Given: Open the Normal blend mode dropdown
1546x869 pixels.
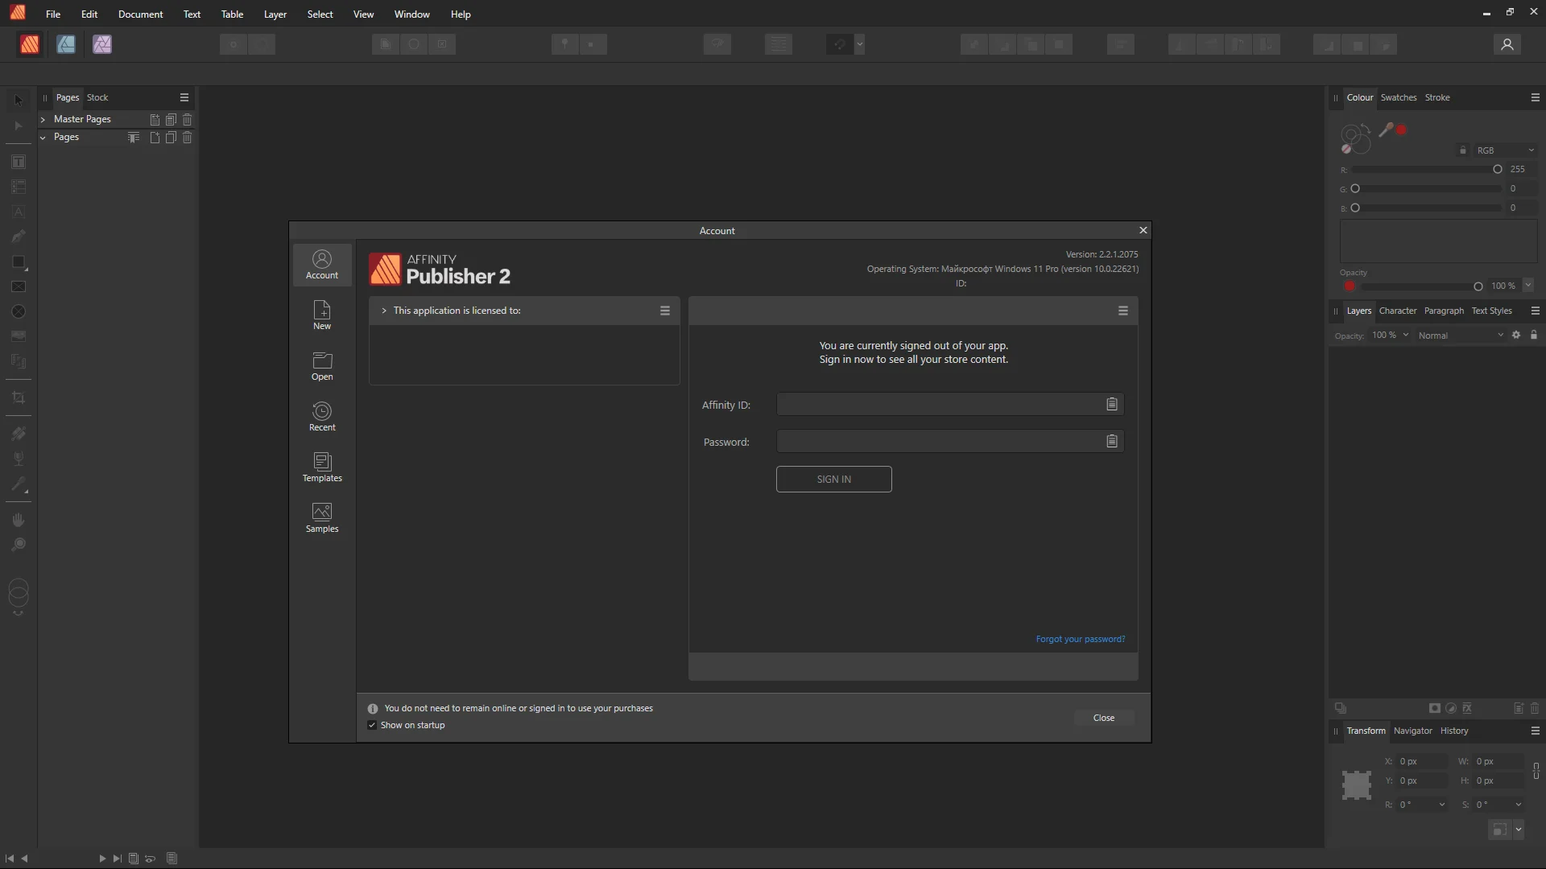Looking at the screenshot, I should click(1460, 336).
